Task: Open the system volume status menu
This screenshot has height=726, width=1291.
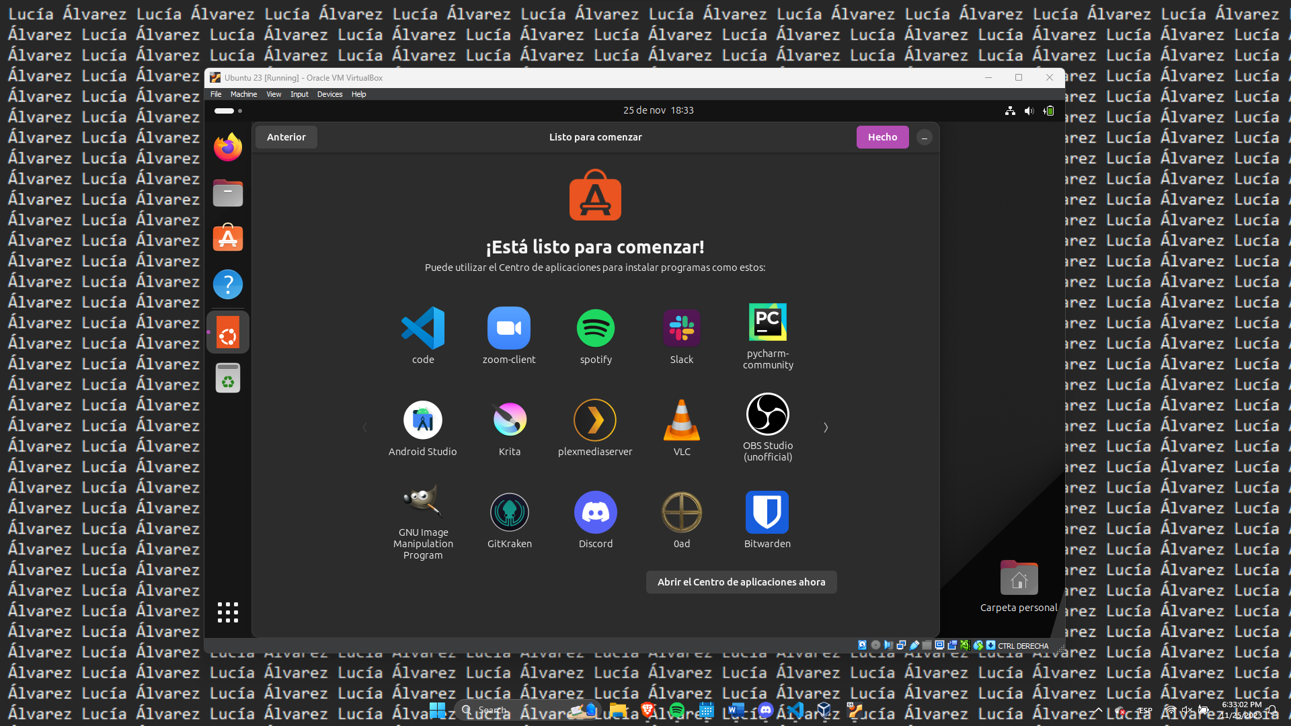Action: (x=1029, y=111)
